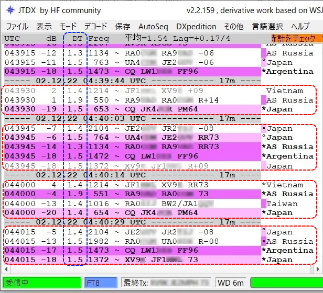Click the orange 時計をチェック warning label
This screenshot has width=323, height=293.
(x=297, y=38)
